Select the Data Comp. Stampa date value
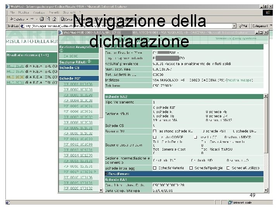This screenshot has width=279, height=209. 163,190
